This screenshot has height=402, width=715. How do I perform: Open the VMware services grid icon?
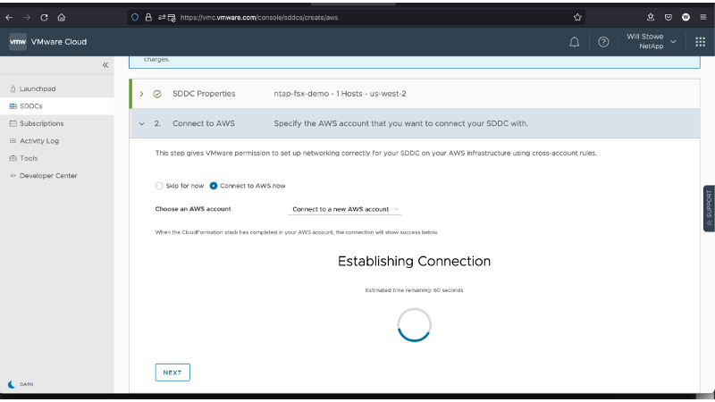pyautogui.click(x=700, y=42)
